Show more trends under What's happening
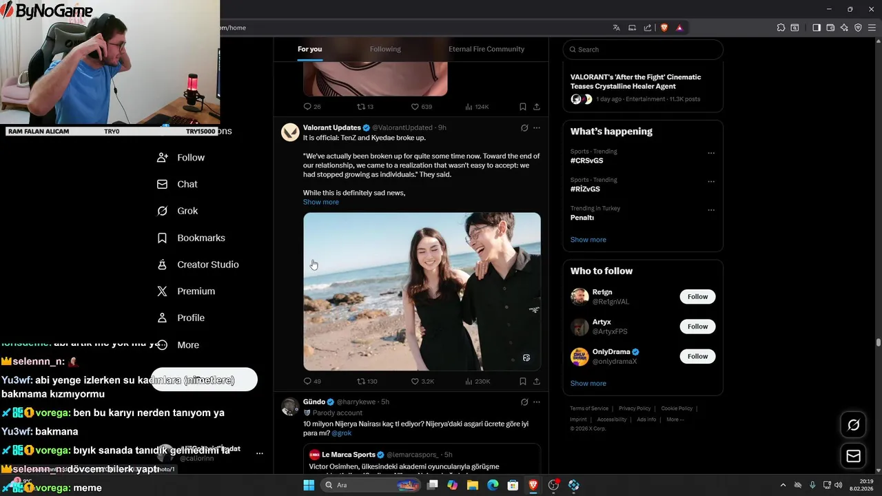 click(588, 240)
